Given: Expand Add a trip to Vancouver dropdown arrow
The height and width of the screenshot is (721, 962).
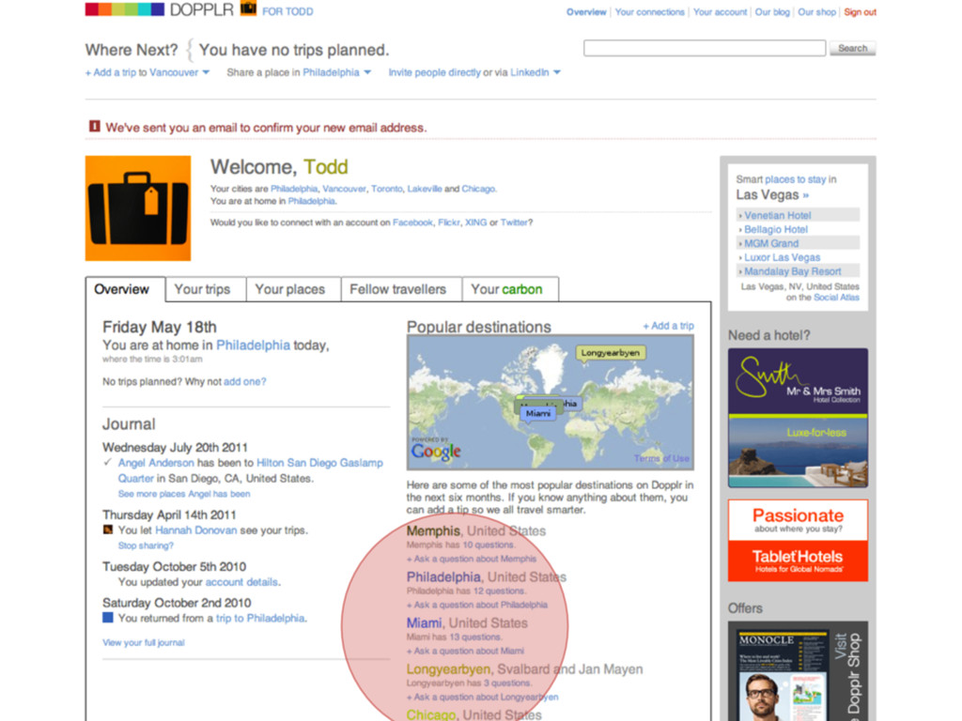Looking at the screenshot, I should pos(206,72).
